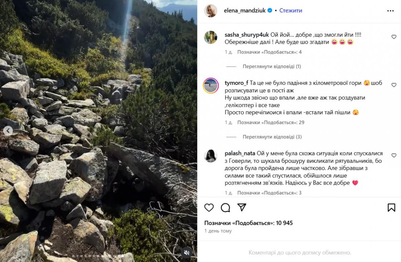Expand replies (3) under tymoro_f comment
Viewport: 401px width, 262px height.
[272, 137]
